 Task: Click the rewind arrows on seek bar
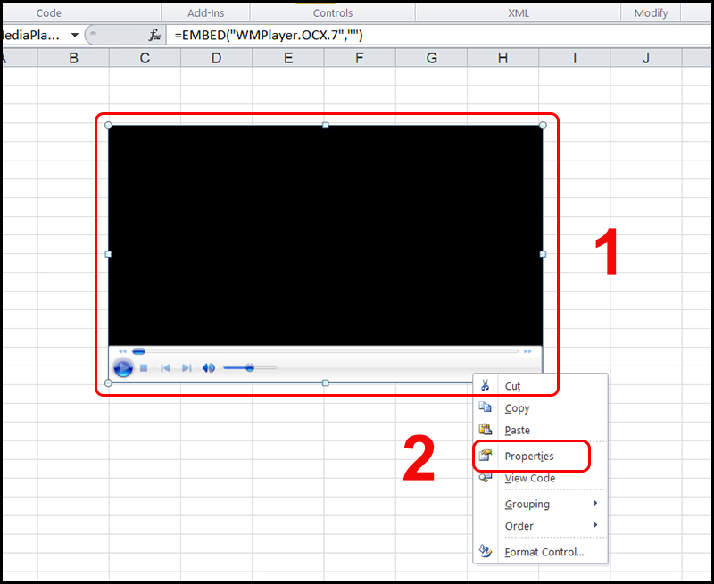[x=122, y=351]
